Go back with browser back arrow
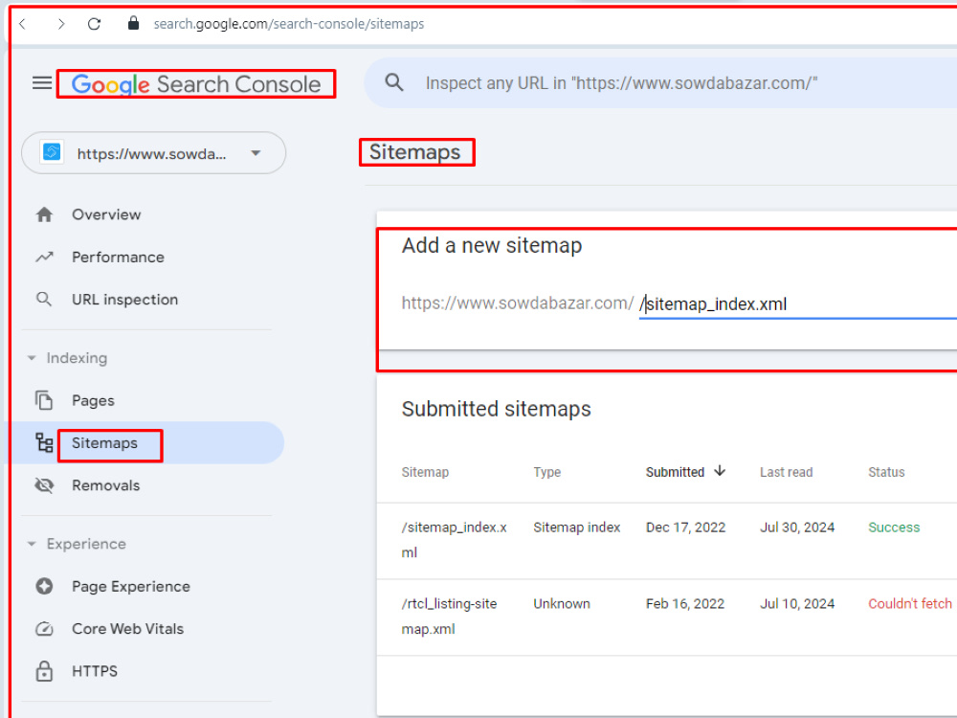 pos(23,24)
